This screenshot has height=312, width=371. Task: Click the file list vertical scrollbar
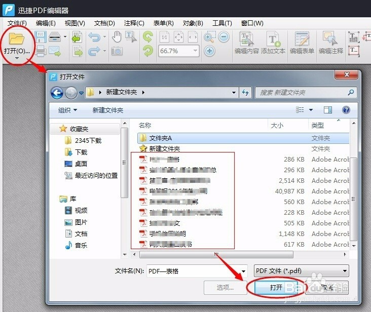coord(353,199)
